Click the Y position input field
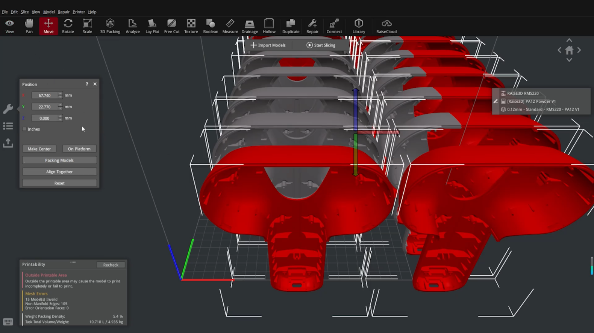Viewport: 594px width, 333px height. pyautogui.click(x=45, y=107)
